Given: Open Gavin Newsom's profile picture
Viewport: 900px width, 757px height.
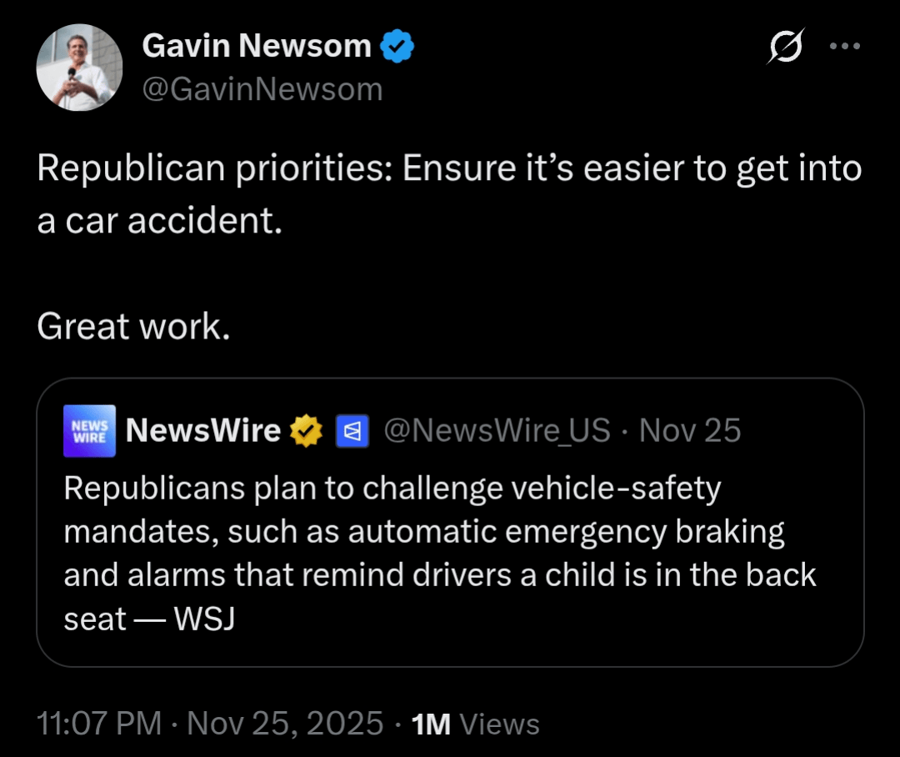Looking at the screenshot, I should click(x=80, y=68).
